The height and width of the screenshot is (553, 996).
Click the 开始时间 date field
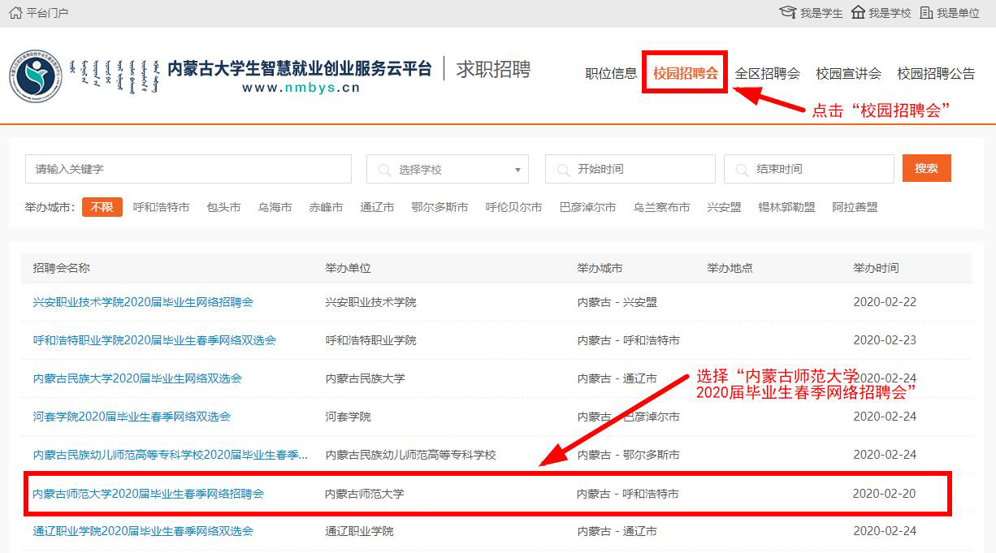pos(630,169)
